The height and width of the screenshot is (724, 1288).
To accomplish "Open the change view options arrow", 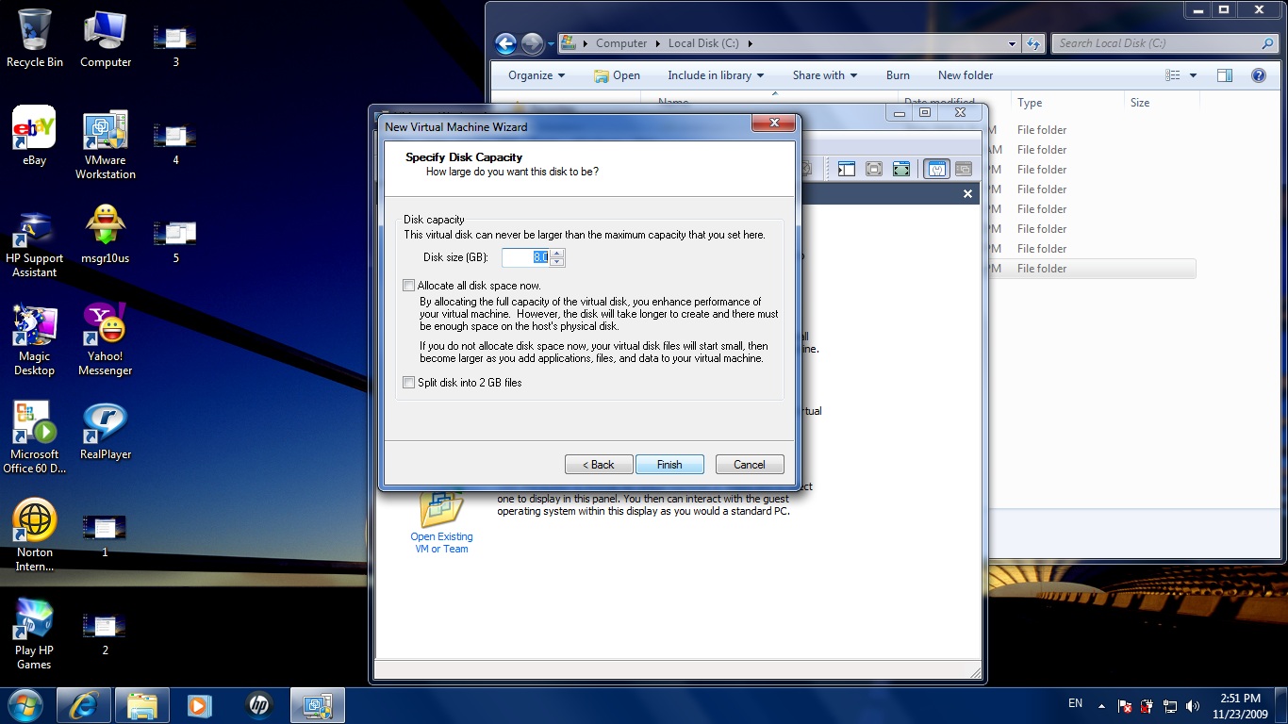I will point(1193,75).
